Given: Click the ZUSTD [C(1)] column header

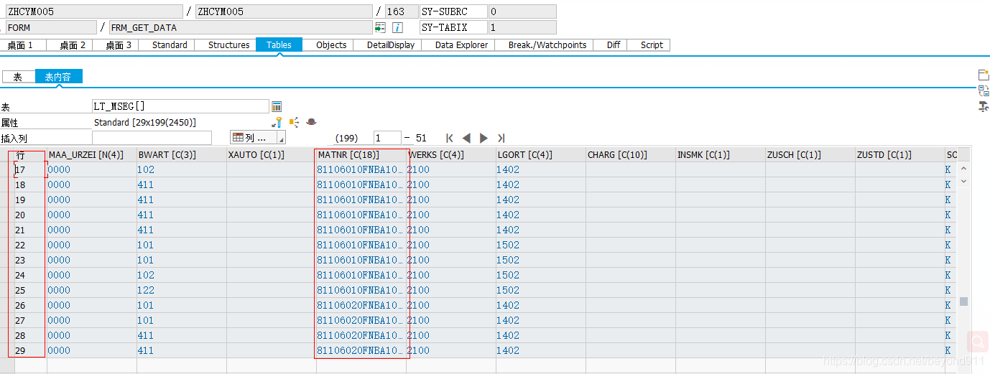Looking at the screenshot, I should point(899,154).
